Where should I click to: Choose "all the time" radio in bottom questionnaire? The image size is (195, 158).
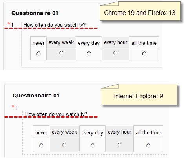(x=148, y=145)
